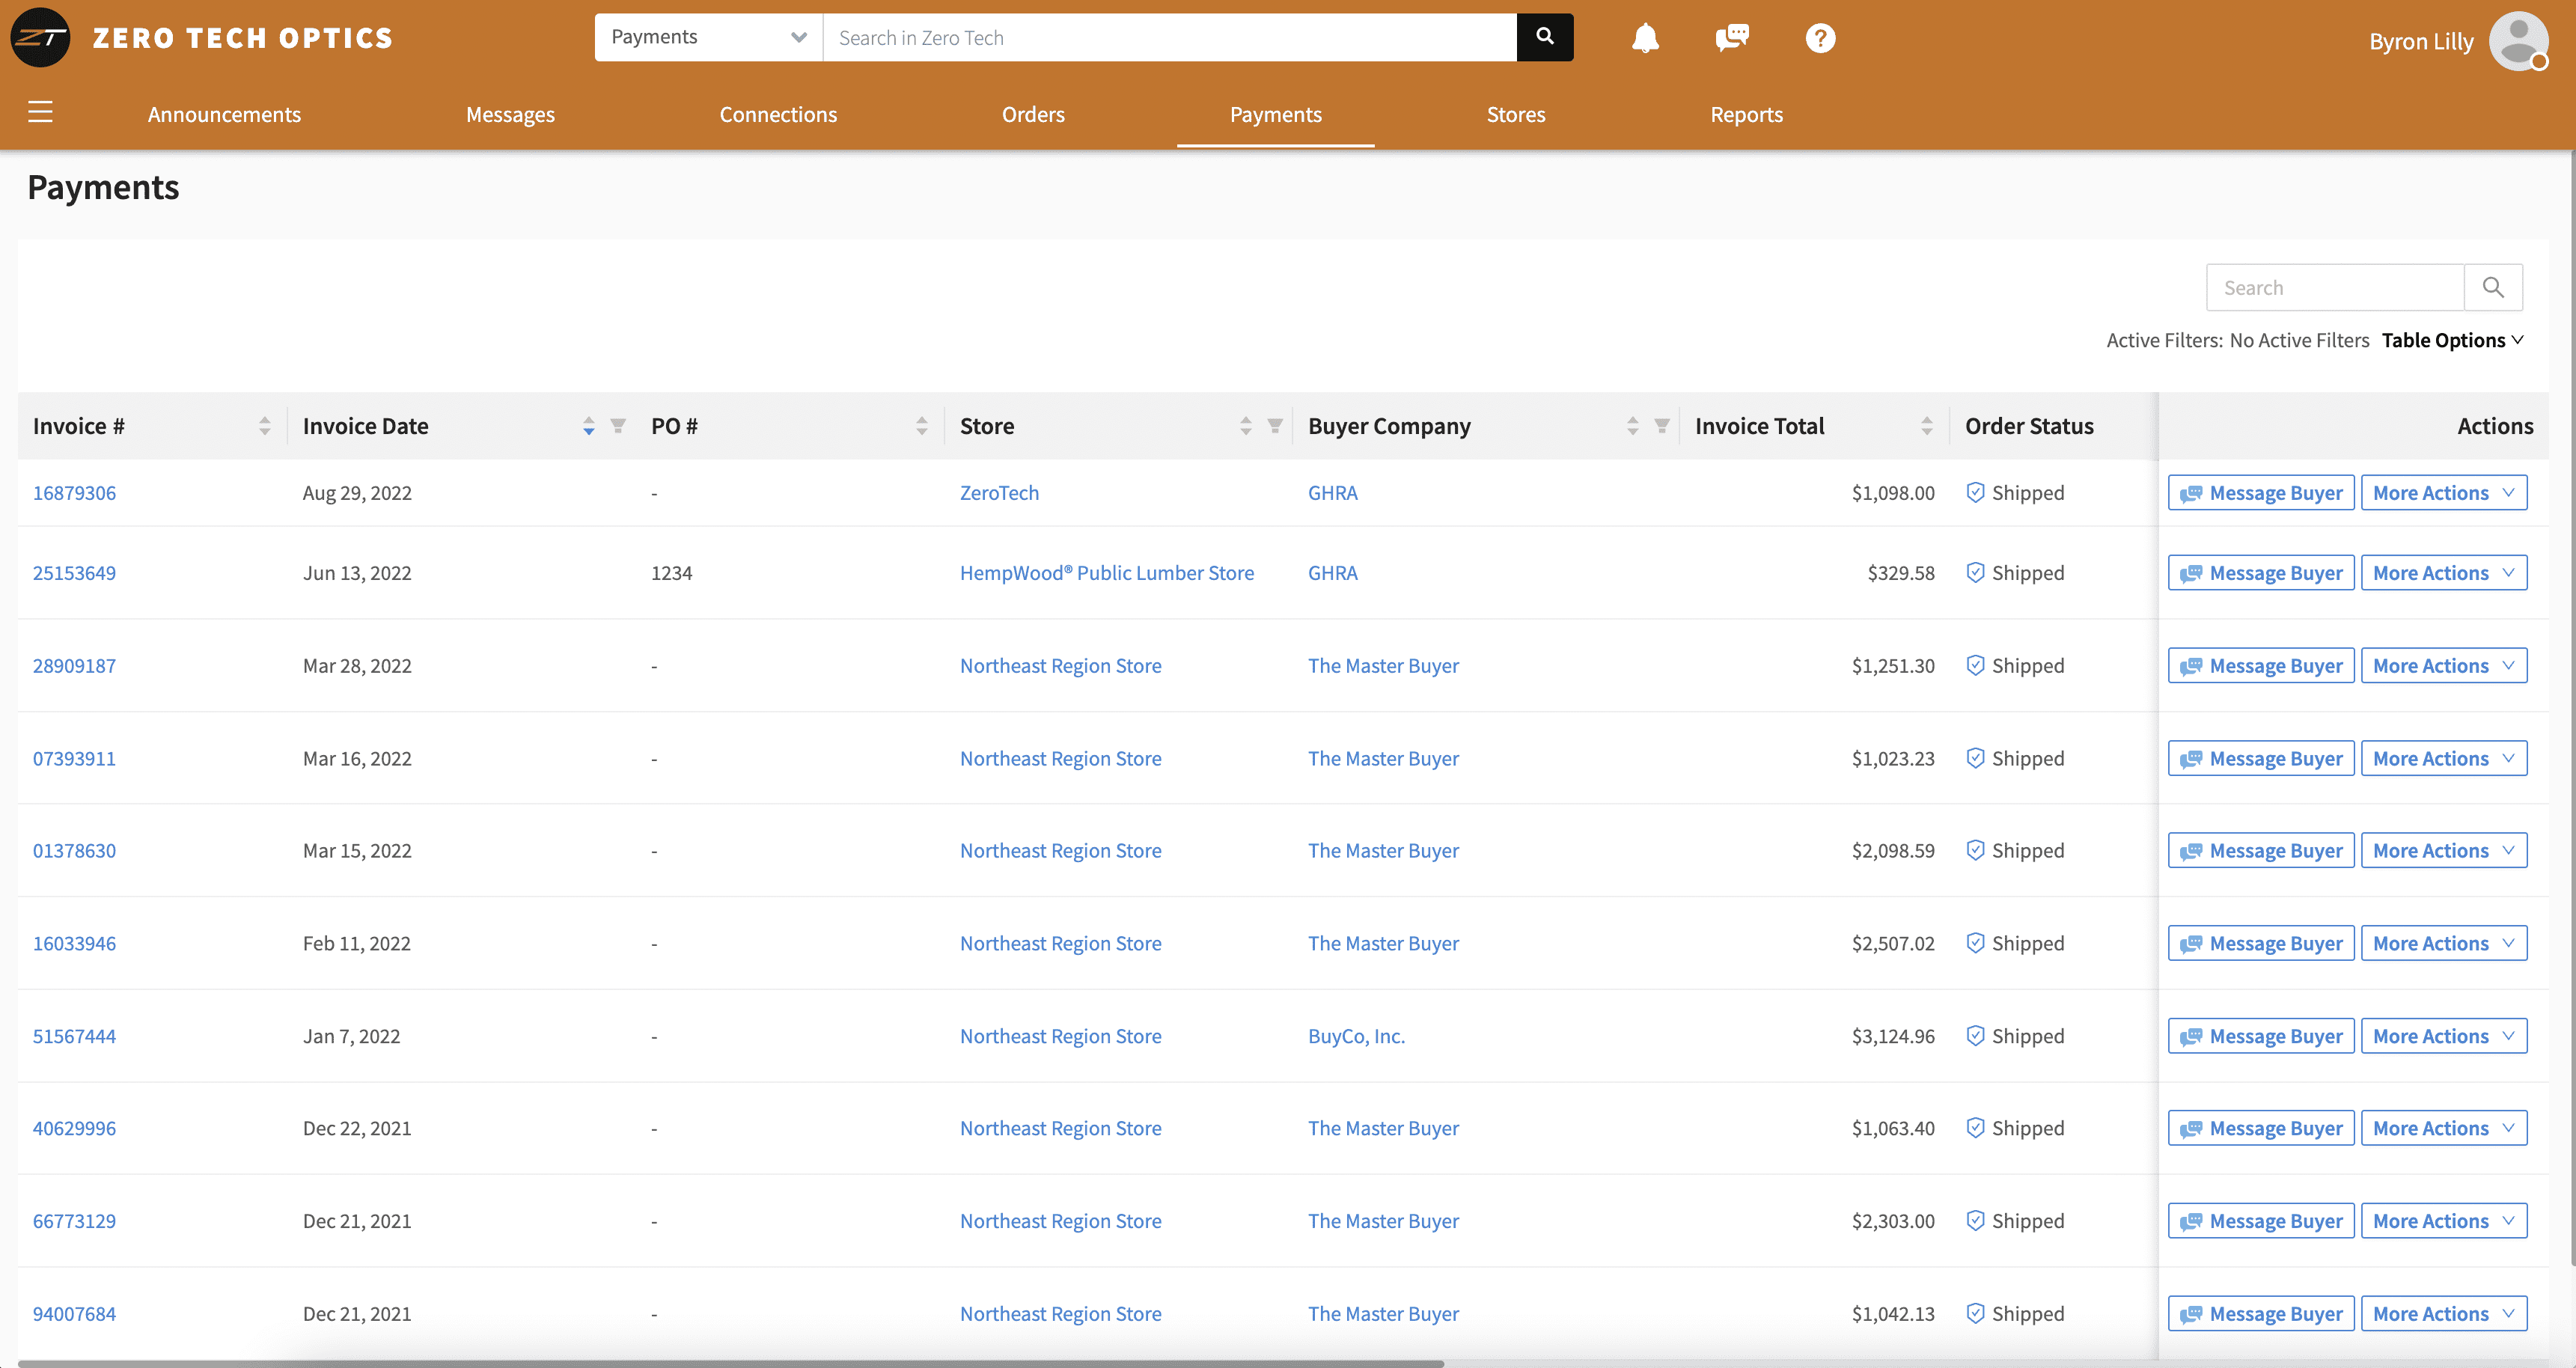The height and width of the screenshot is (1368, 2576).
Task: Expand More Actions for invoice 28909187
Action: [x=2443, y=666]
